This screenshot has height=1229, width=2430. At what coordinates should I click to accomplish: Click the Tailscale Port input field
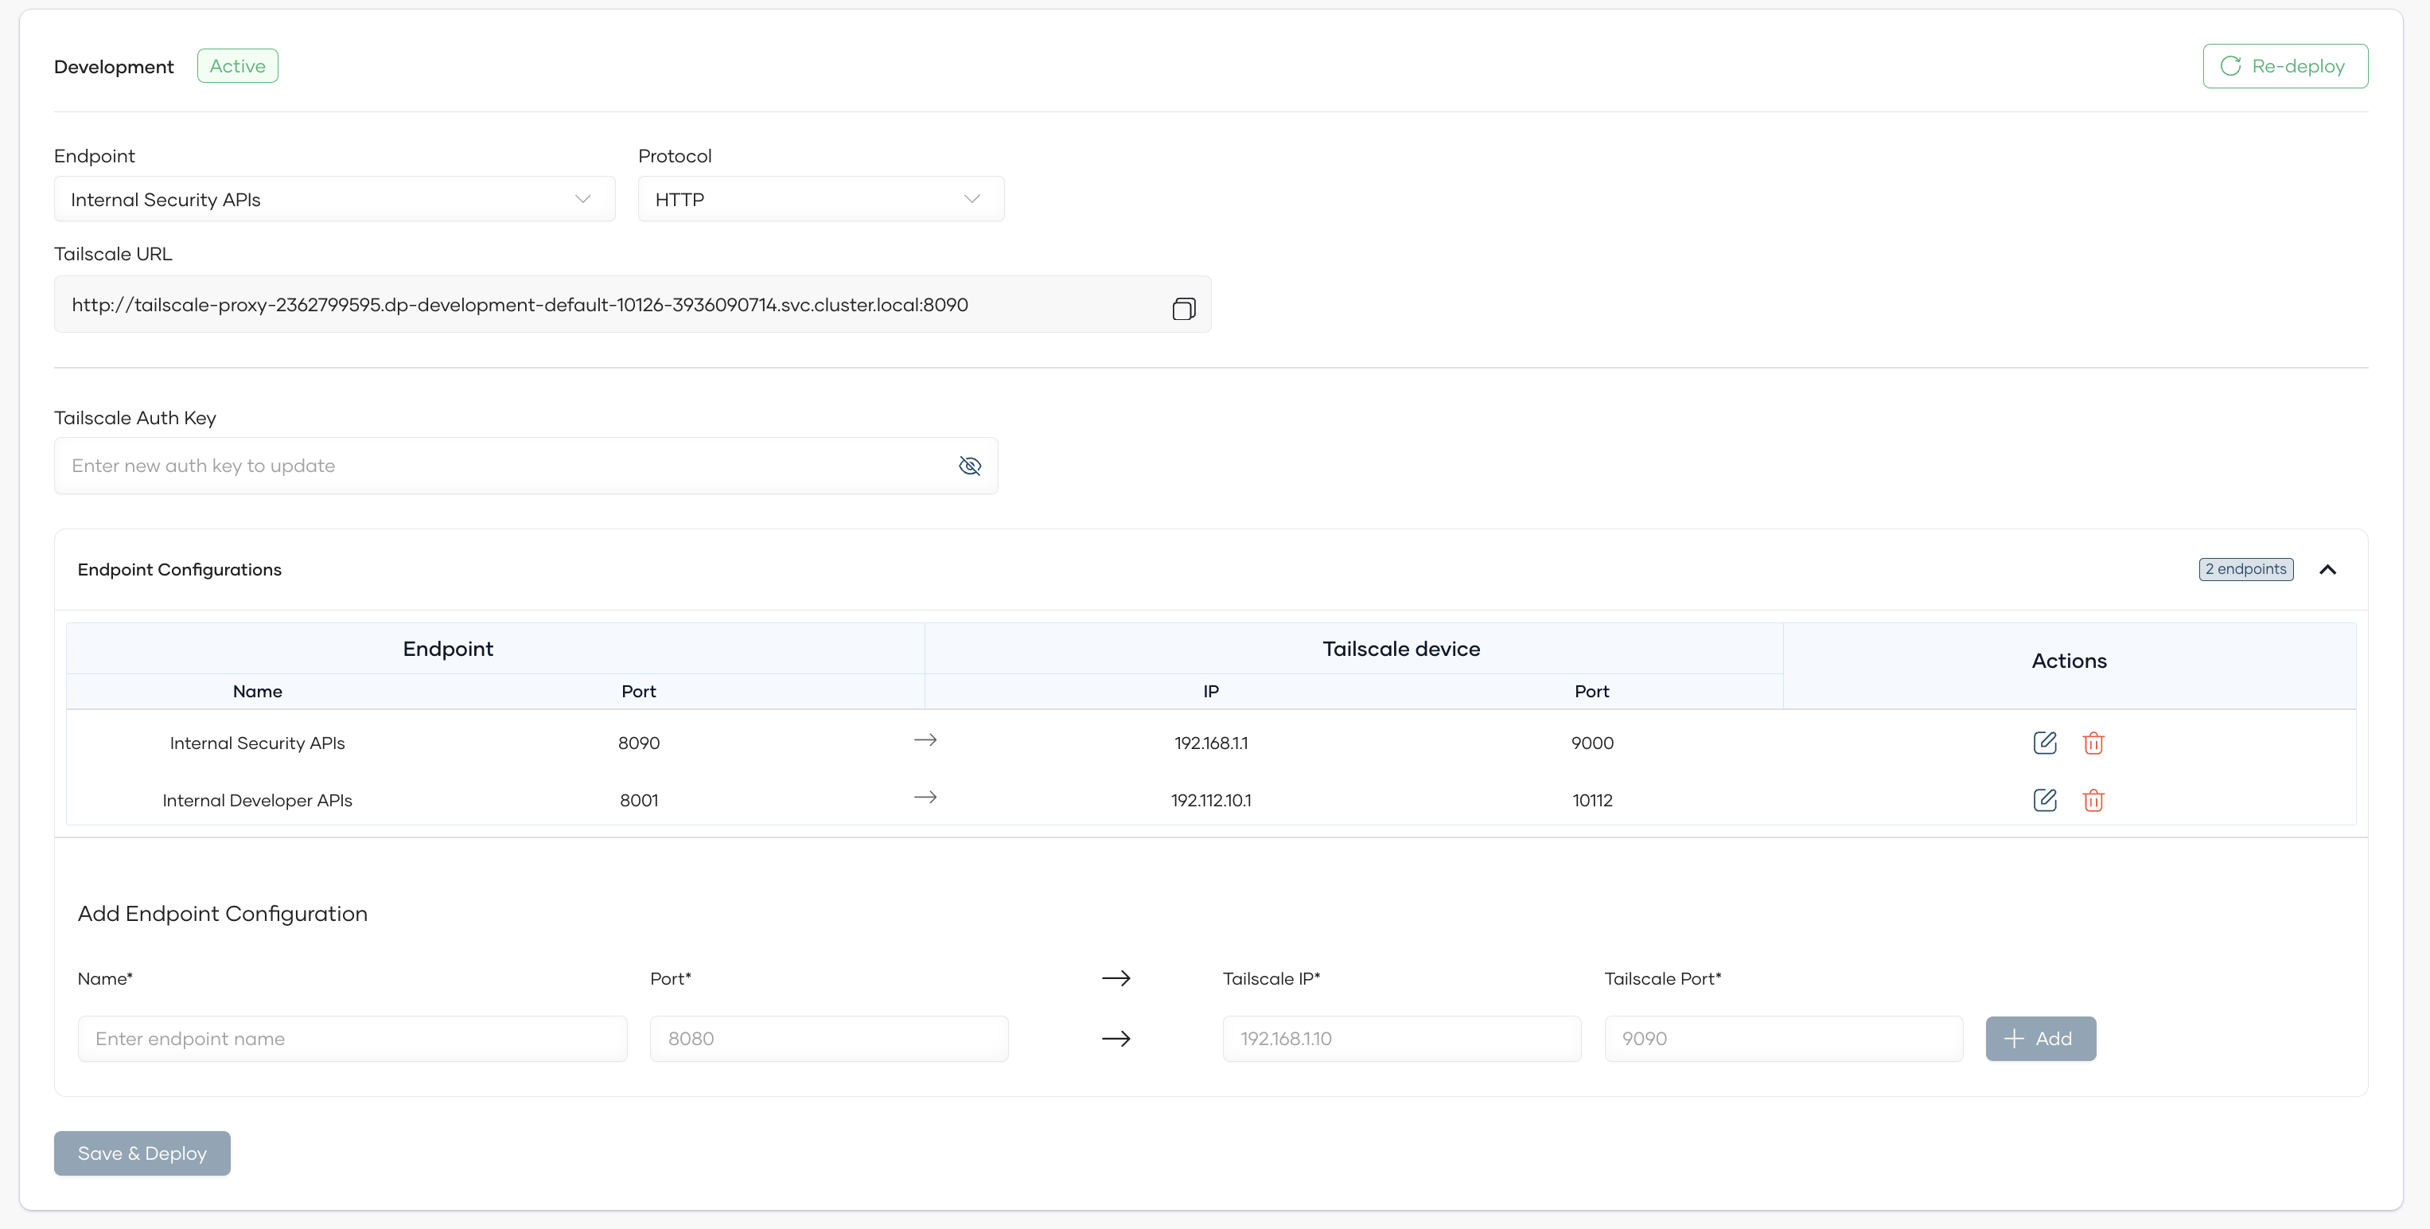pos(1782,1038)
